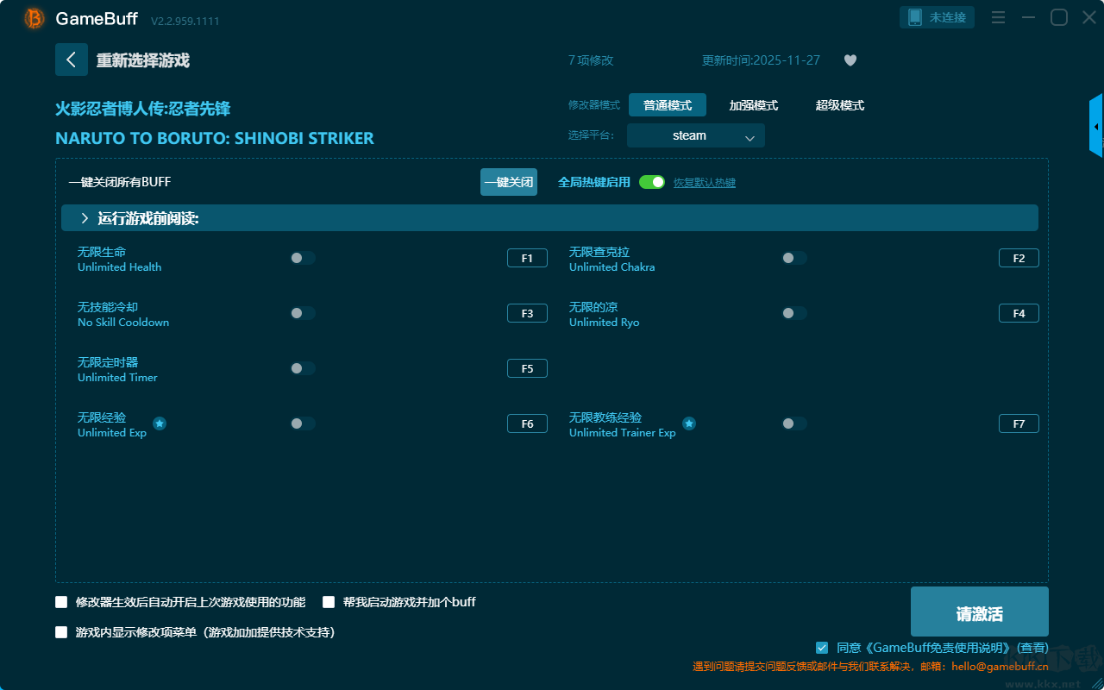Click the NARUTO TO BORUTO: SHINOBI STRIKER title

pyautogui.click(x=215, y=138)
